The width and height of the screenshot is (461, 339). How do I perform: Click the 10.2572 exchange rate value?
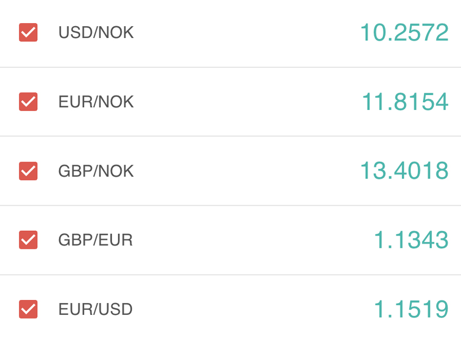pyautogui.click(x=404, y=33)
